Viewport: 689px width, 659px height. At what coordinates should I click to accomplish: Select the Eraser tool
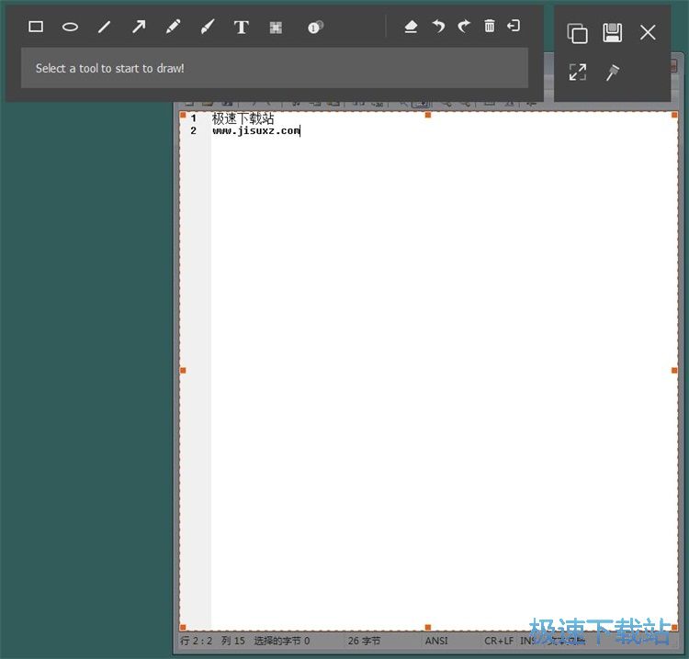(411, 27)
